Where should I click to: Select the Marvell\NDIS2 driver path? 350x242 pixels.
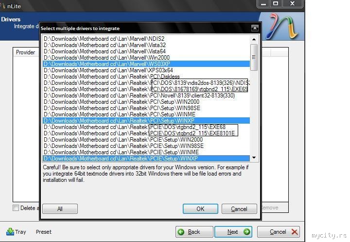(146, 39)
